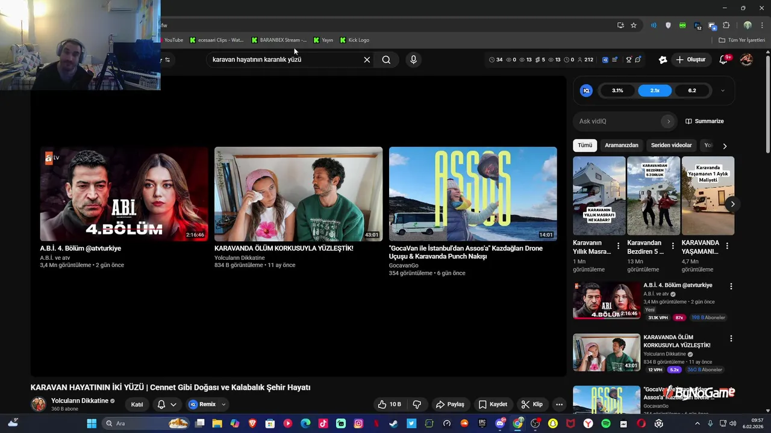The width and height of the screenshot is (771, 433).
Task: Click the Klip clip button
Action: pyautogui.click(x=532, y=404)
